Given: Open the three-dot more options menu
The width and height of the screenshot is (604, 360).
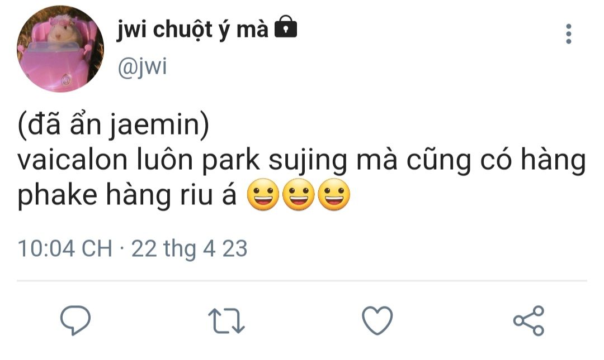Looking at the screenshot, I should (x=569, y=34).
